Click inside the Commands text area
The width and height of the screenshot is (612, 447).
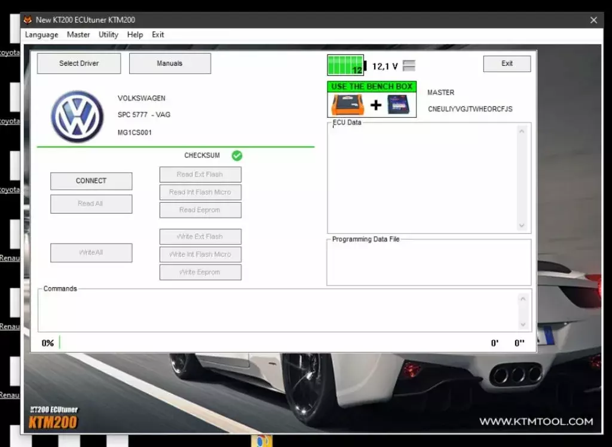[279, 311]
